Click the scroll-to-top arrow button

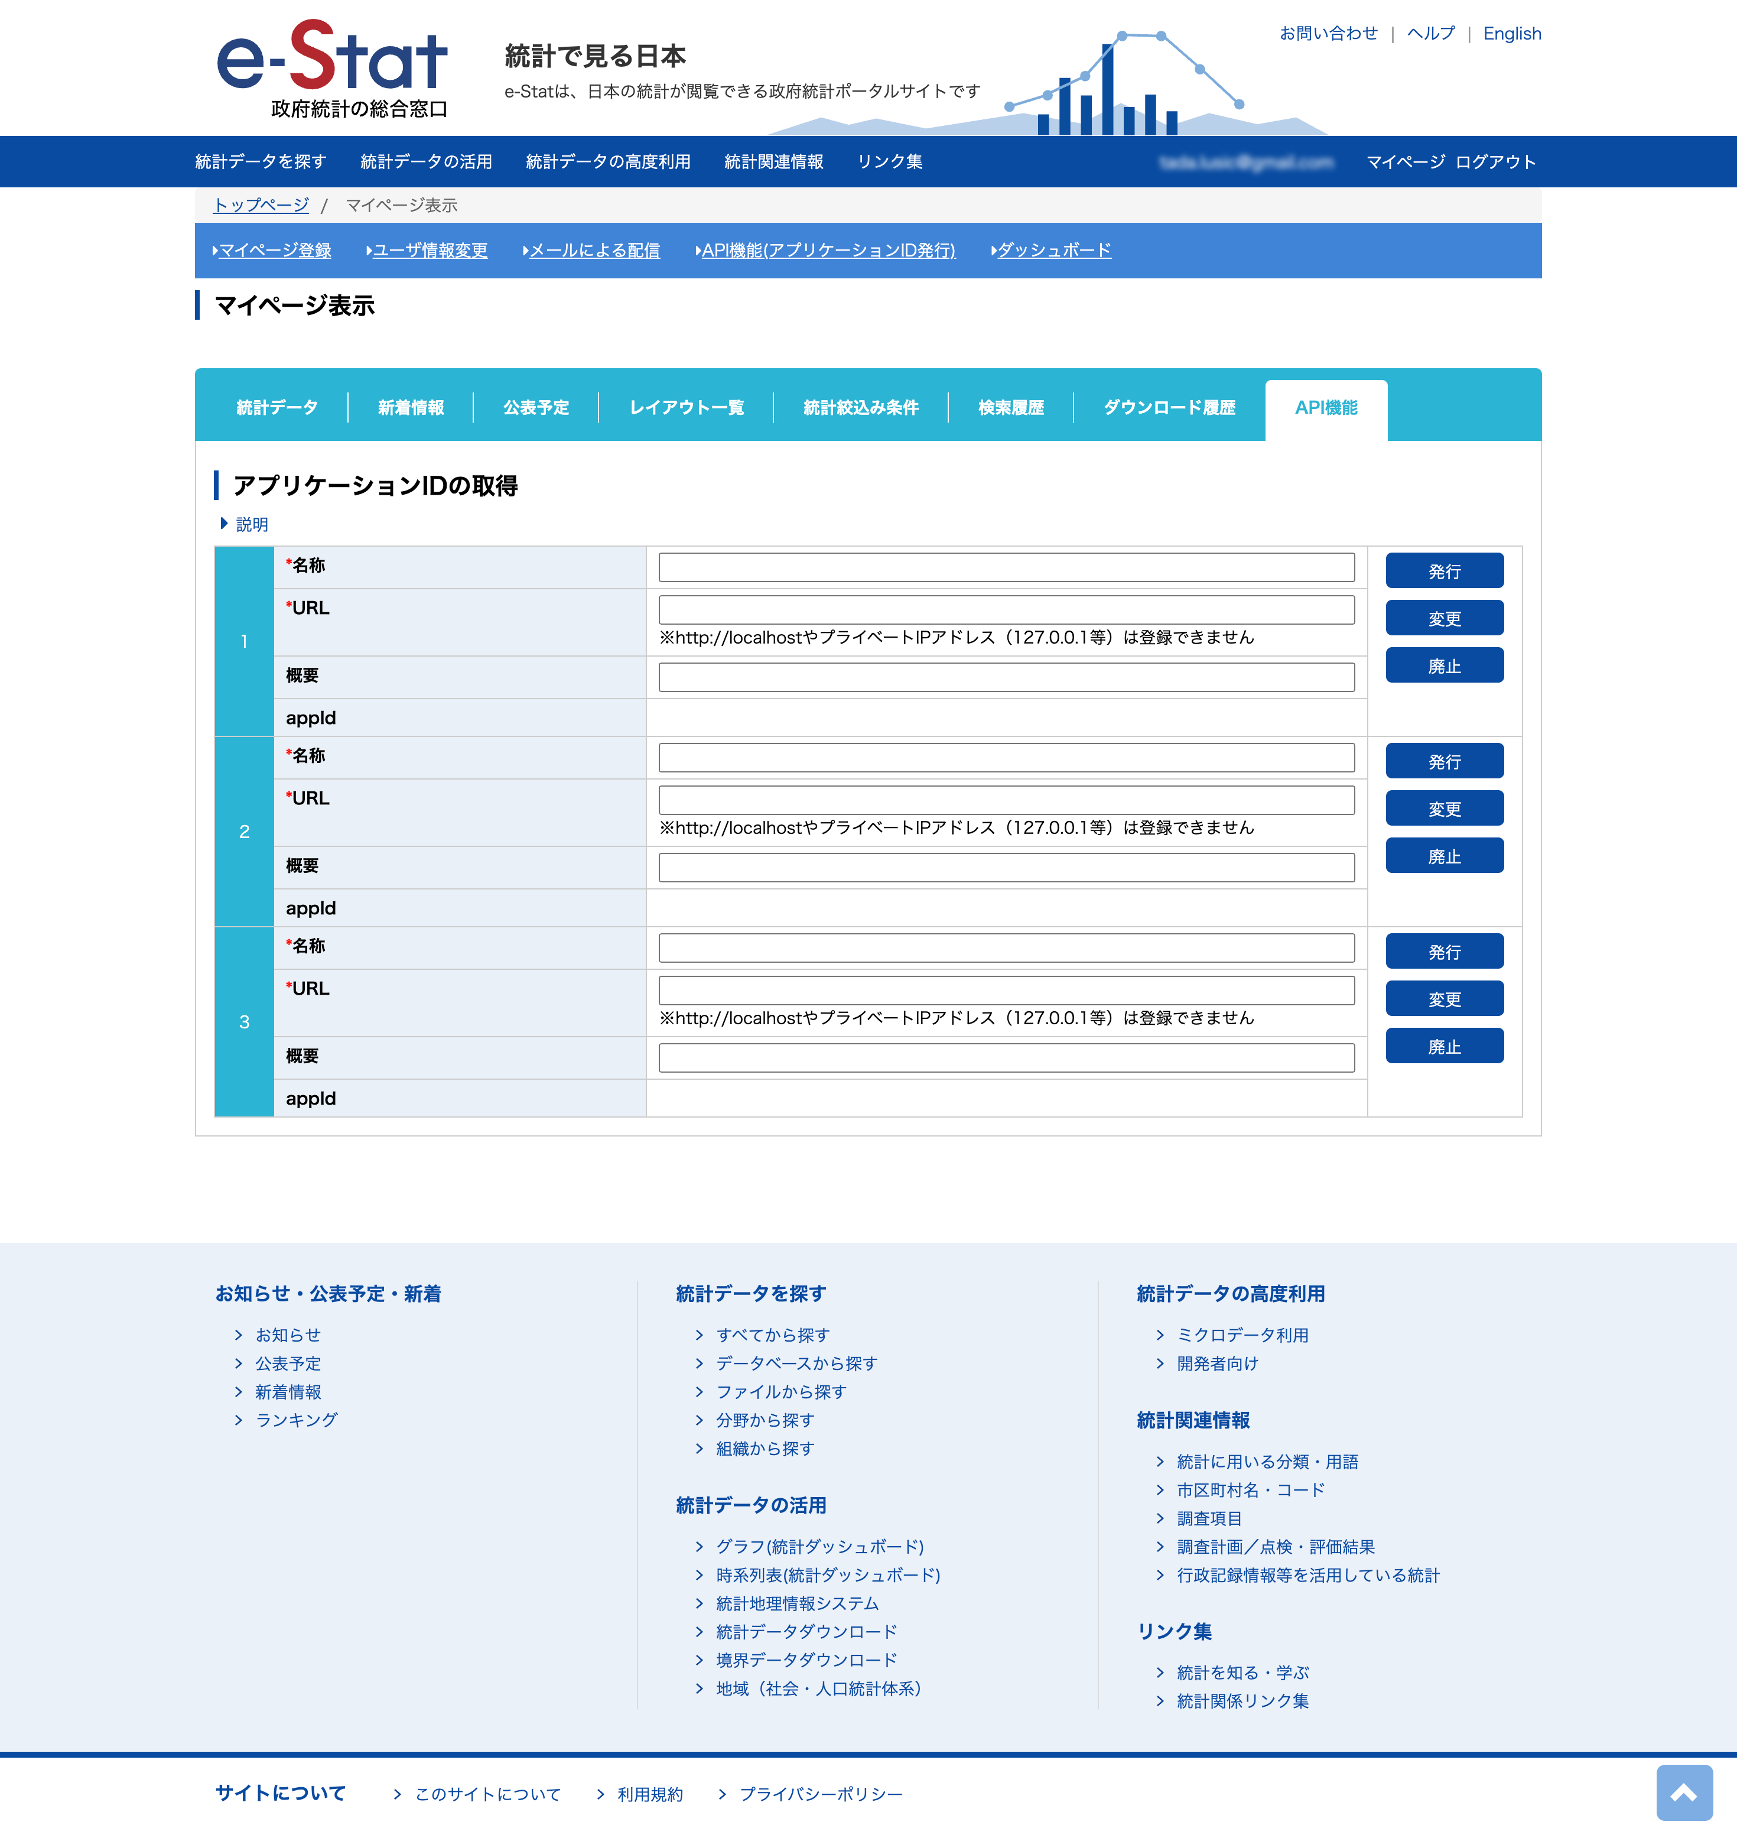tap(1683, 1792)
